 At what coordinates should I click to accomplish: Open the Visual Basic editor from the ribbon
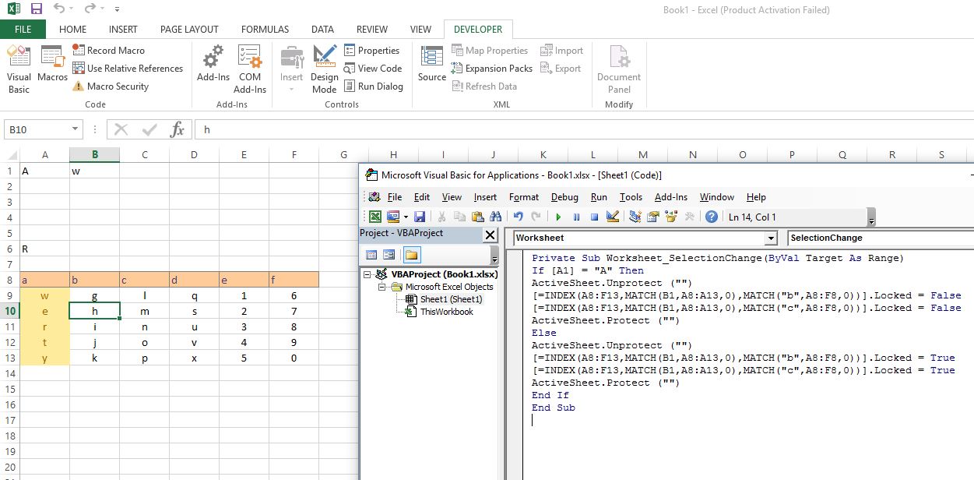click(19, 68)
